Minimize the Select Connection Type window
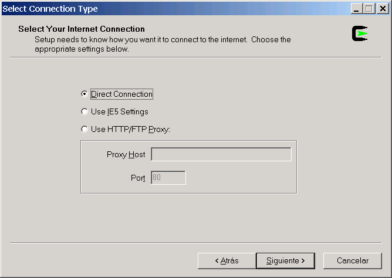 click(357, 9)
